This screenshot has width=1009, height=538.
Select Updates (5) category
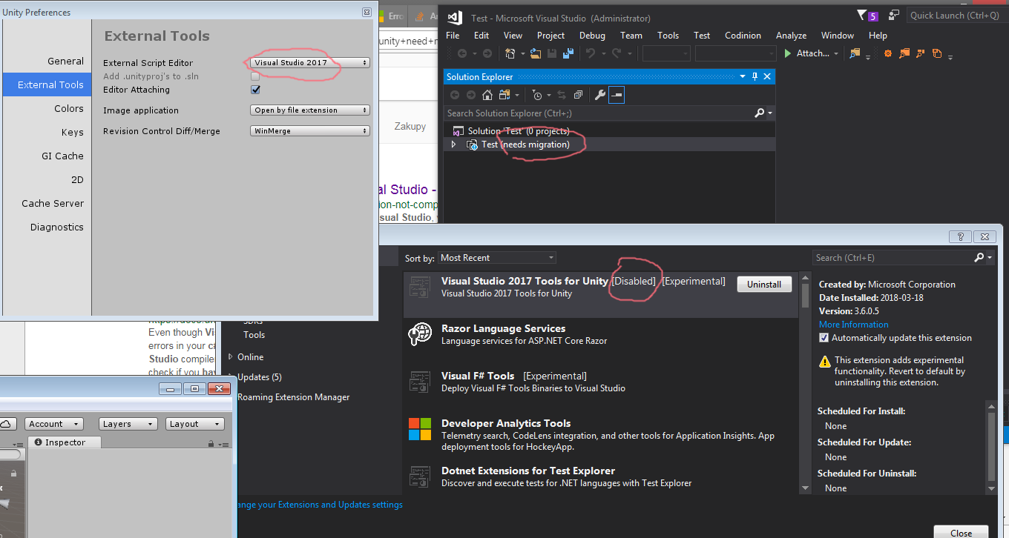[259, 377]
